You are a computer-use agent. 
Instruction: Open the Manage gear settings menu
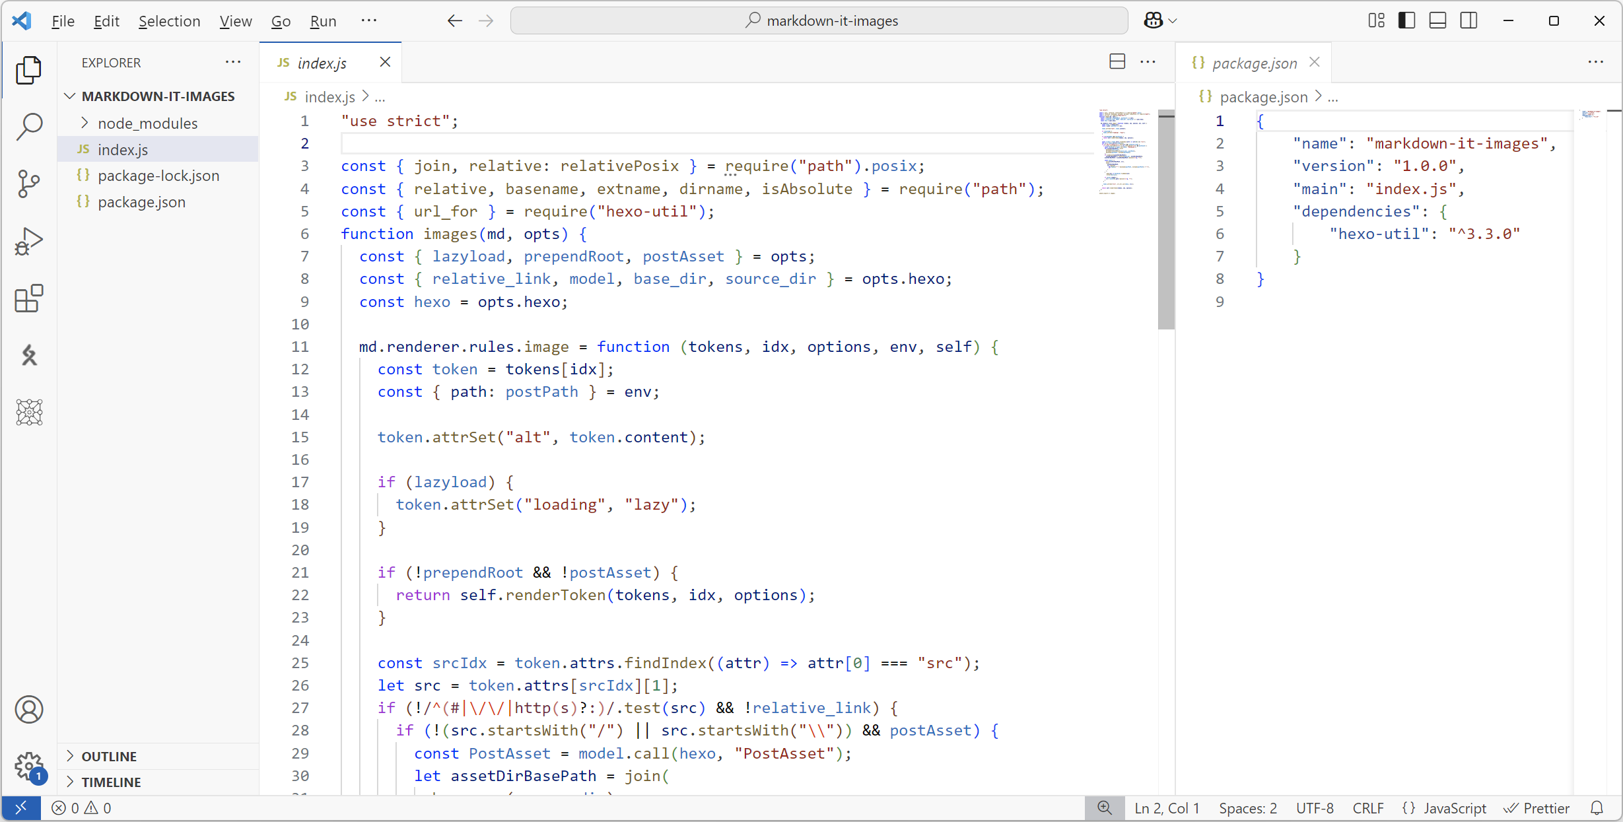(29, 766)
